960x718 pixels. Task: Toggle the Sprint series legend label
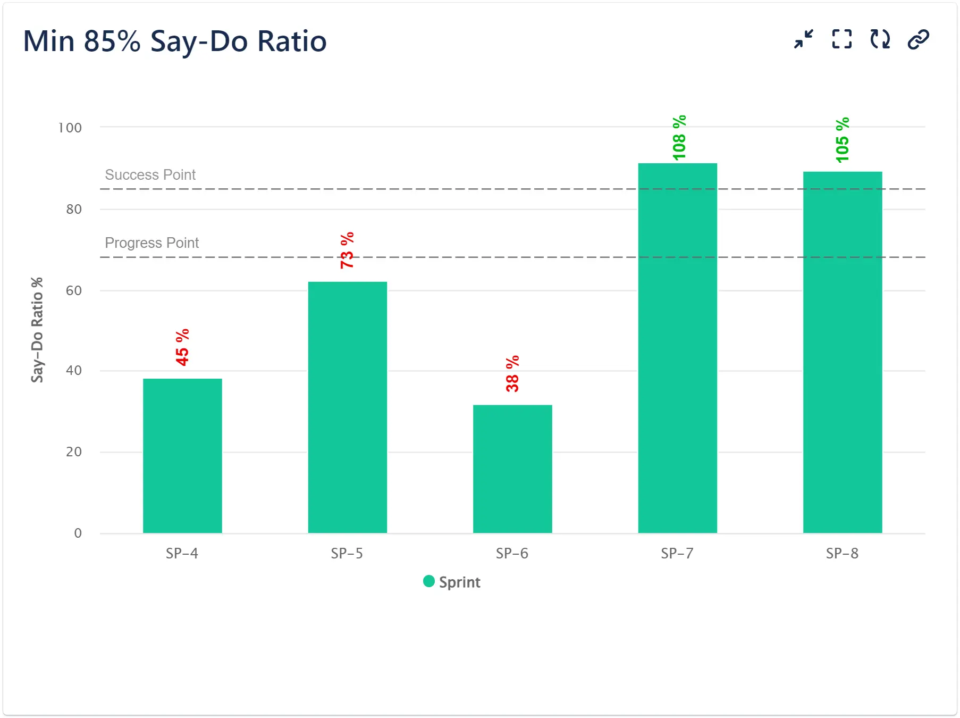(459, 582)
